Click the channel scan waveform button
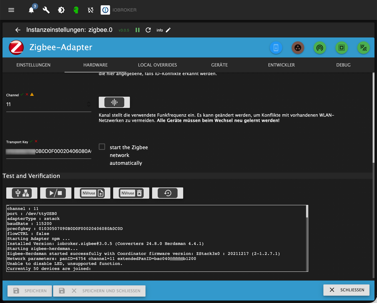Image resolution: width=377 pixels, height=303 pixels. tap(114, 102)
